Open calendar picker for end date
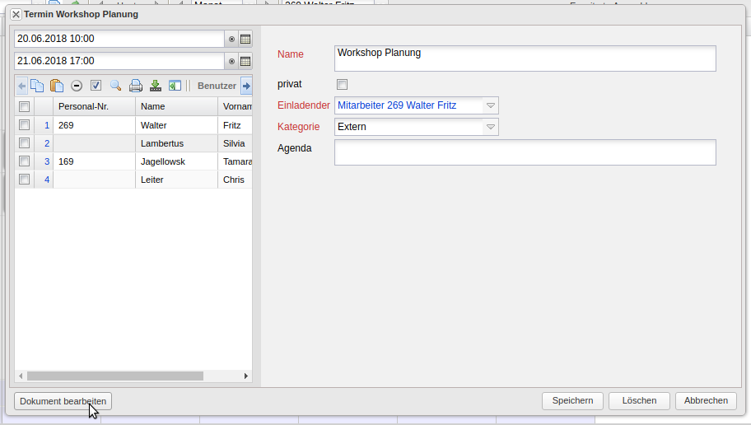This screenshot has height=425, width=751. tap(245, 61)
